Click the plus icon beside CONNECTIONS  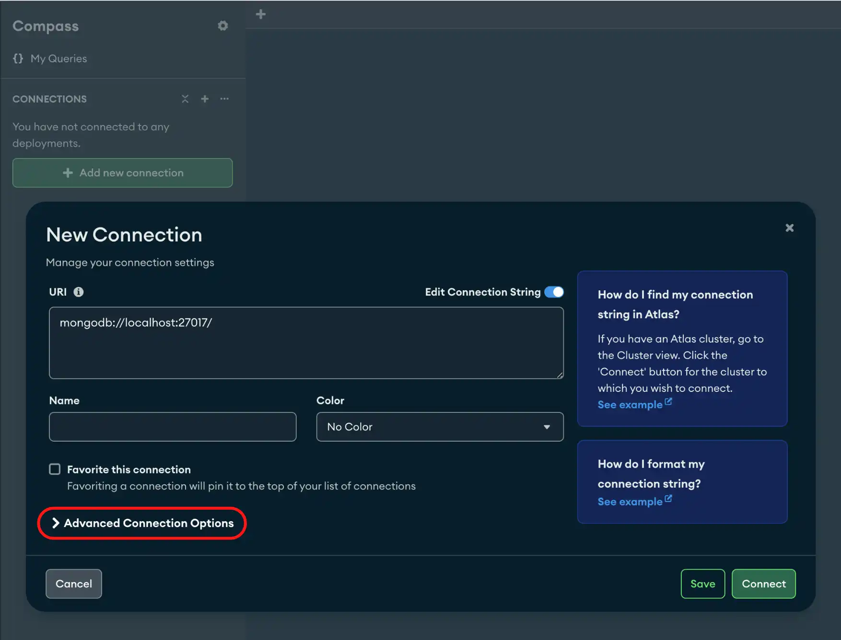click(x=205, y=99)
